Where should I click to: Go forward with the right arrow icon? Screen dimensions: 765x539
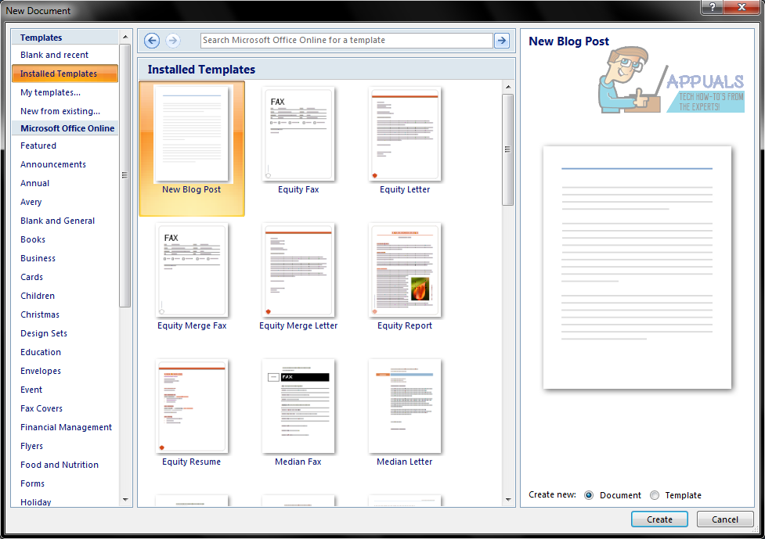[x=173, y=41]
